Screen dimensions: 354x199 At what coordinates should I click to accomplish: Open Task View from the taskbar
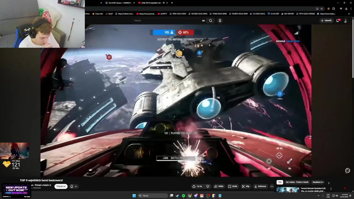click(171, 196)
